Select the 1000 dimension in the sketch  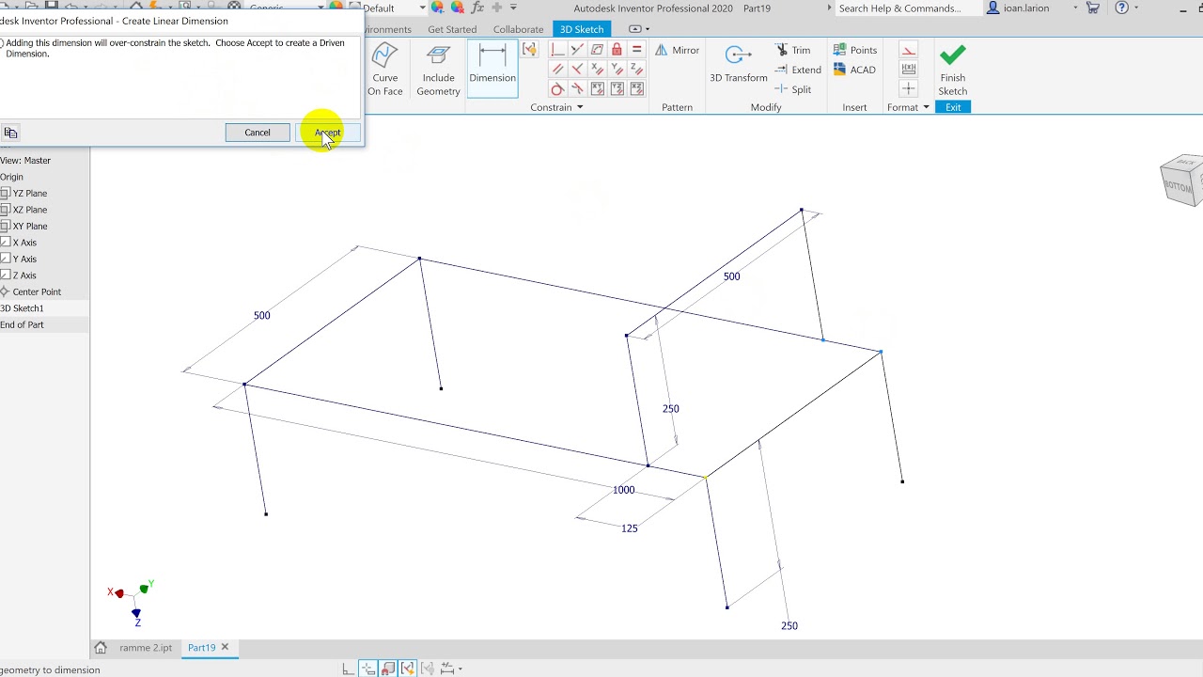tap(624, 490)
